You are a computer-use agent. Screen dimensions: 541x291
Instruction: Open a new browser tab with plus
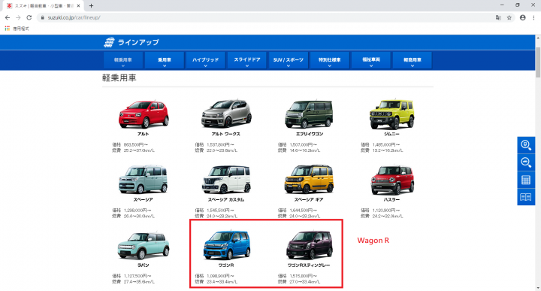click(x=91, y=5)
